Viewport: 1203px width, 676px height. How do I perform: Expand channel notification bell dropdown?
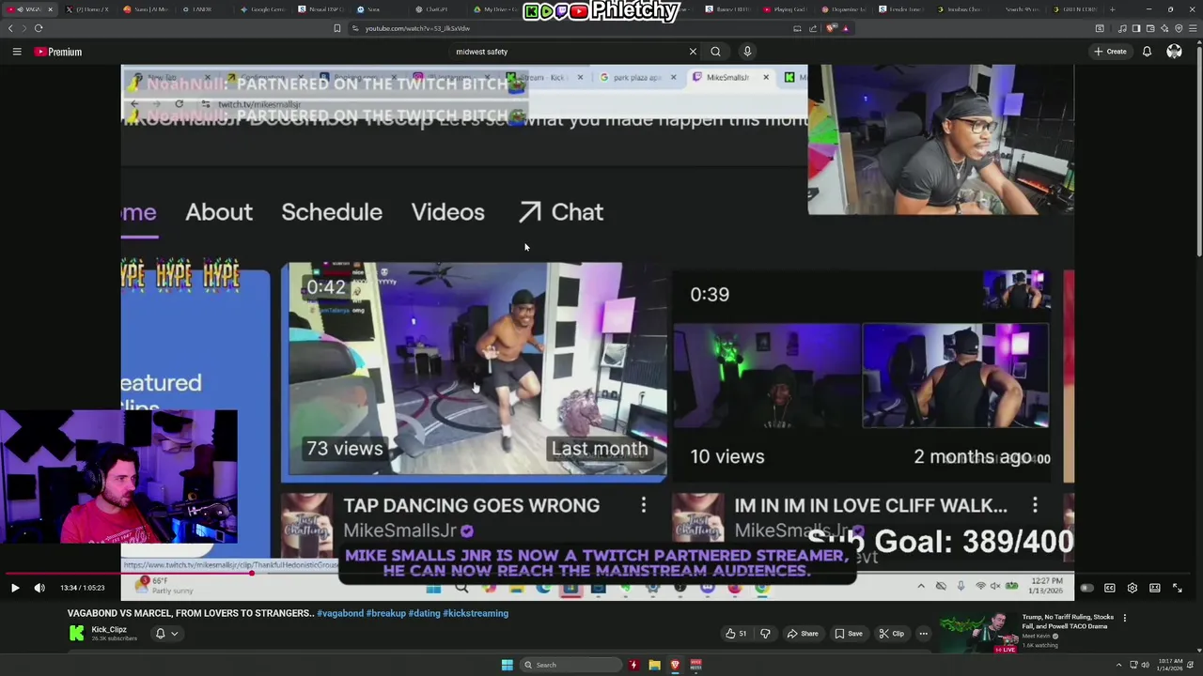coord(166,634)
